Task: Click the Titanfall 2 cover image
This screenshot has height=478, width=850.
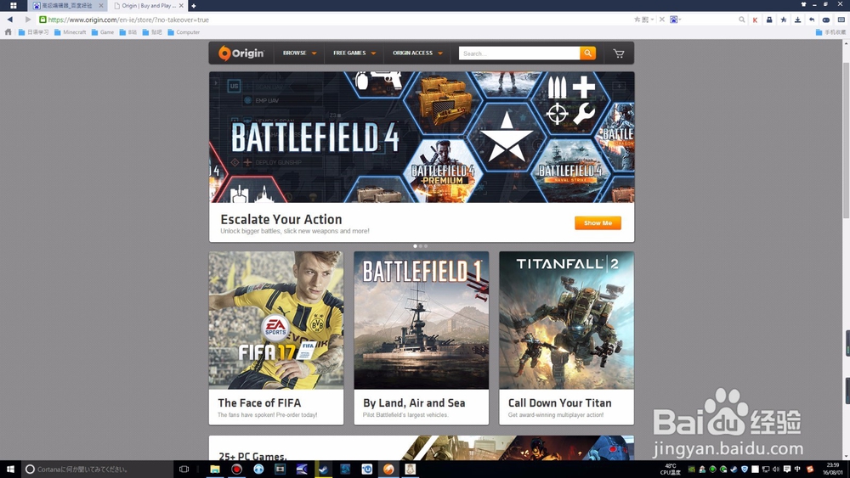Action: click(566, 320)
